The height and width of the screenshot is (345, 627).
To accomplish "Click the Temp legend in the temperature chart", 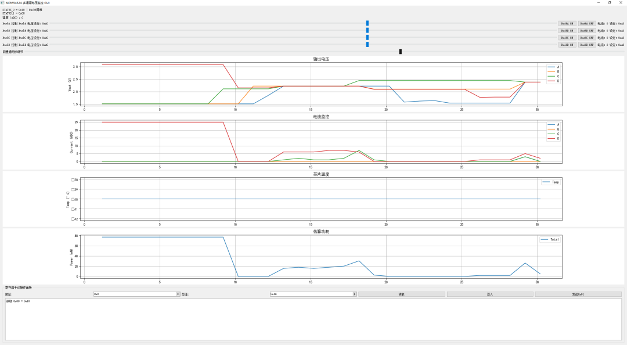I will (x=550, y=182).
